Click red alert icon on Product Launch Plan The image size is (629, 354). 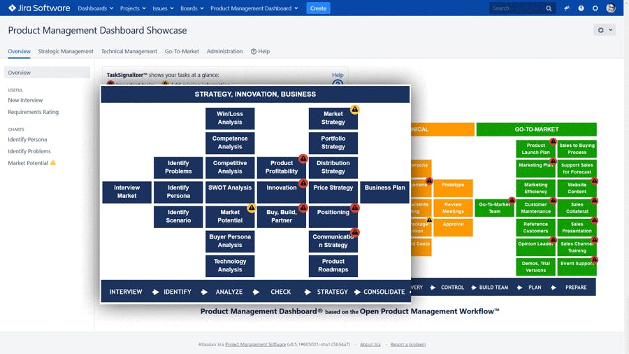coord(554,141)
